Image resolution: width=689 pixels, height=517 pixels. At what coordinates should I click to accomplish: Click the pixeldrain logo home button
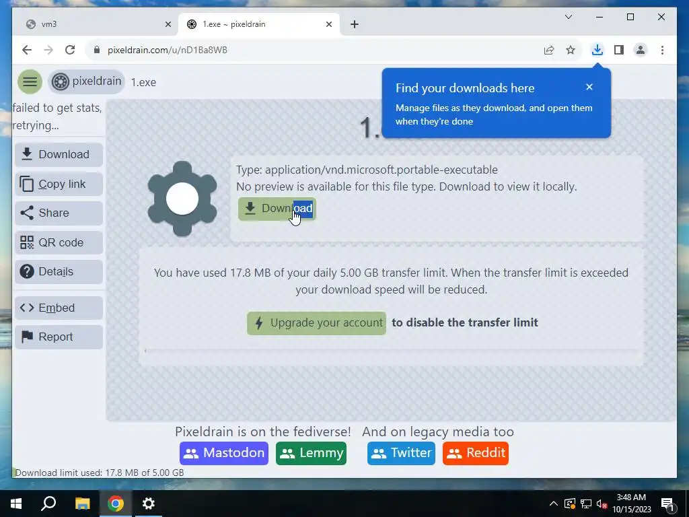click(87, 81)
